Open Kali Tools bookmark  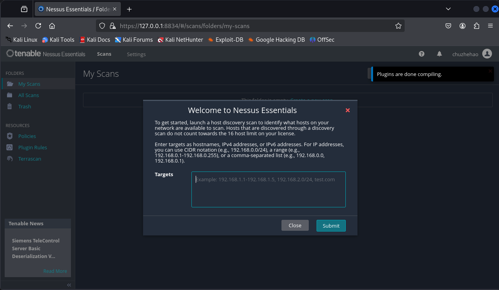click(58, 40)
